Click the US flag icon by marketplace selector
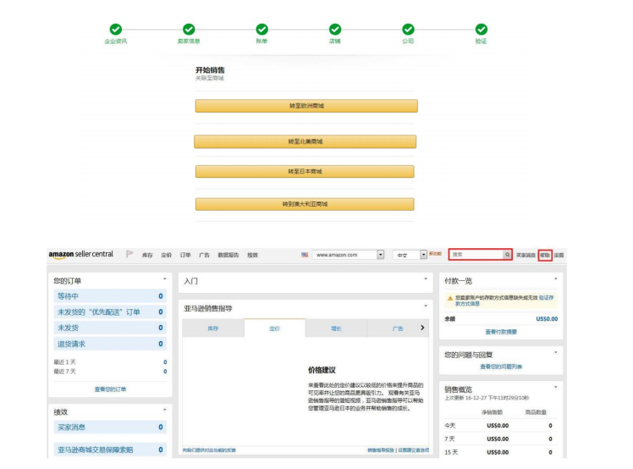Image resolution: width=633 pixels, height=469 pixels. click(305, 255)
